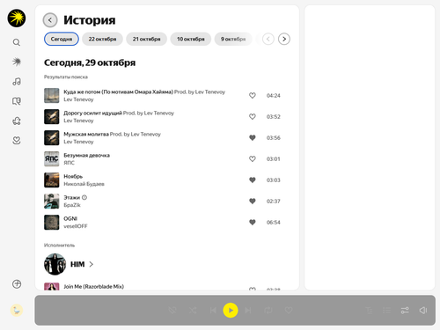Open artist veselIOFF link
440x330 pixels.
pos(76,226)
